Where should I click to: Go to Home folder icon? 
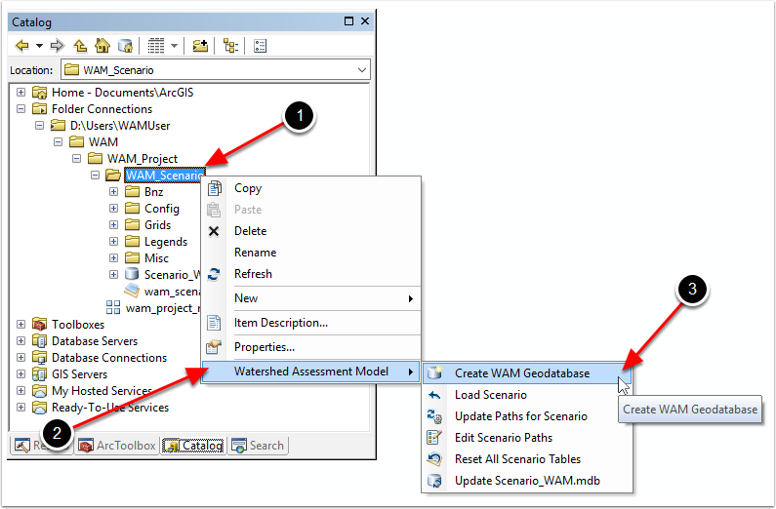pyautogui.click(x=102, y=46)
